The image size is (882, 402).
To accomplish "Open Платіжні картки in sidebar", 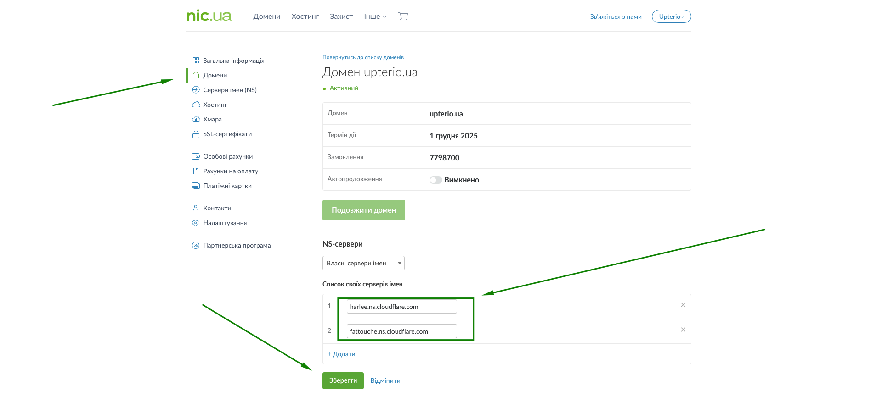I will coord(227,186).
